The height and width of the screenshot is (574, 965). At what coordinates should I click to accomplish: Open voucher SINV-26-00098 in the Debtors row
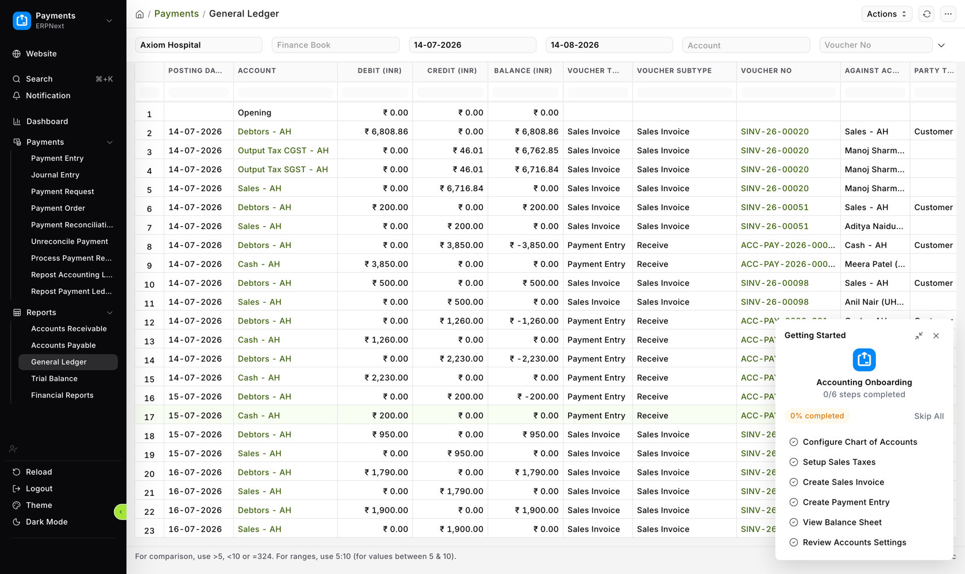pos(775,283)
